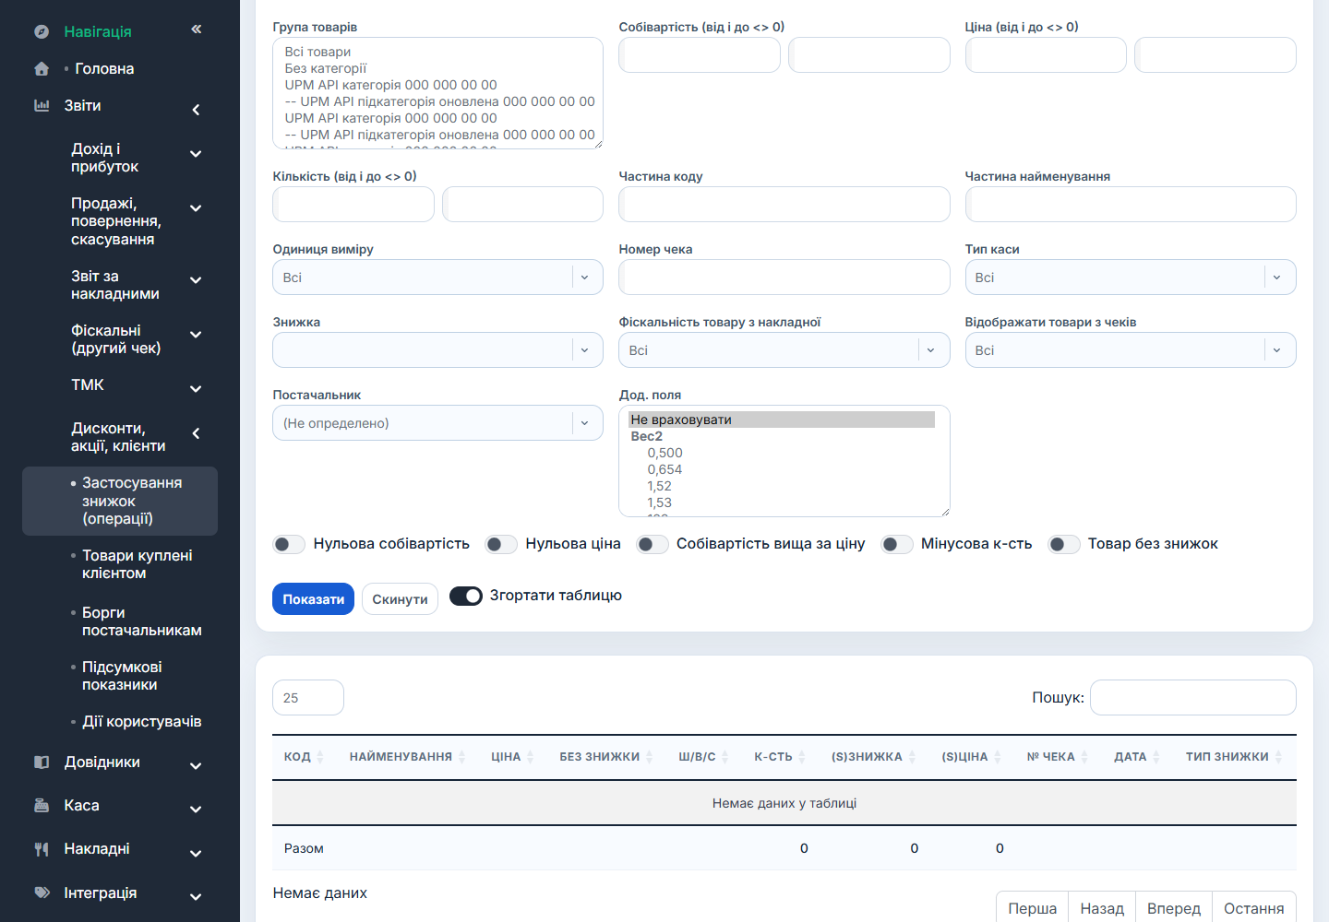Viewport: 1329px width, 922px height.
Task: Click the Показати button
Action: pyautogui.click(x=313, y=599)
